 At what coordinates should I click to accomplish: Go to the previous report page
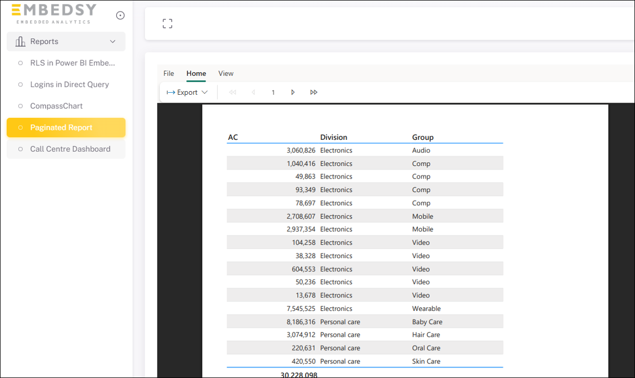tap(253, 92)
